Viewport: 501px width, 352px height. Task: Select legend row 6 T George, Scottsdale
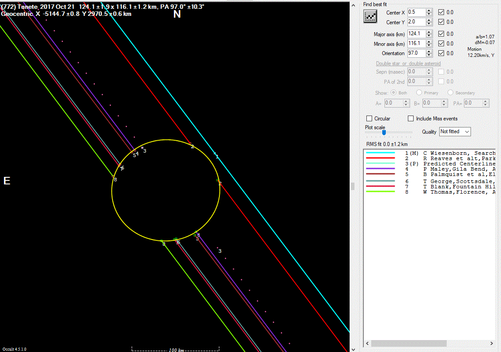430,181
